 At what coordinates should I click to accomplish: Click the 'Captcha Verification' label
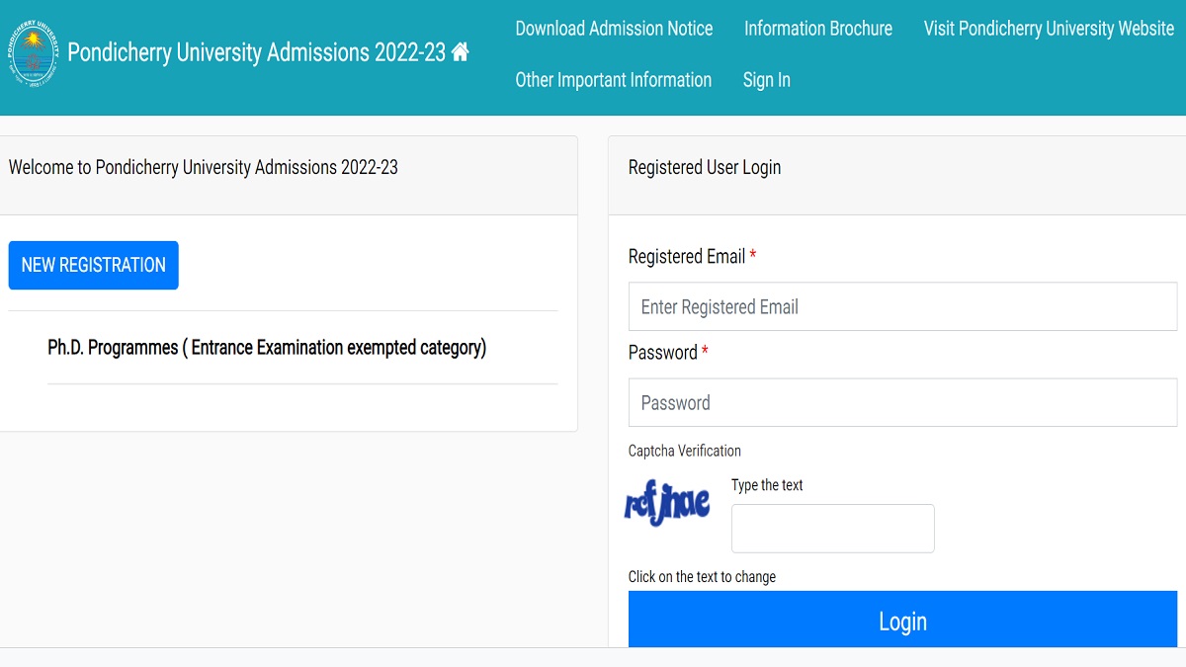[x=685, y=451]
